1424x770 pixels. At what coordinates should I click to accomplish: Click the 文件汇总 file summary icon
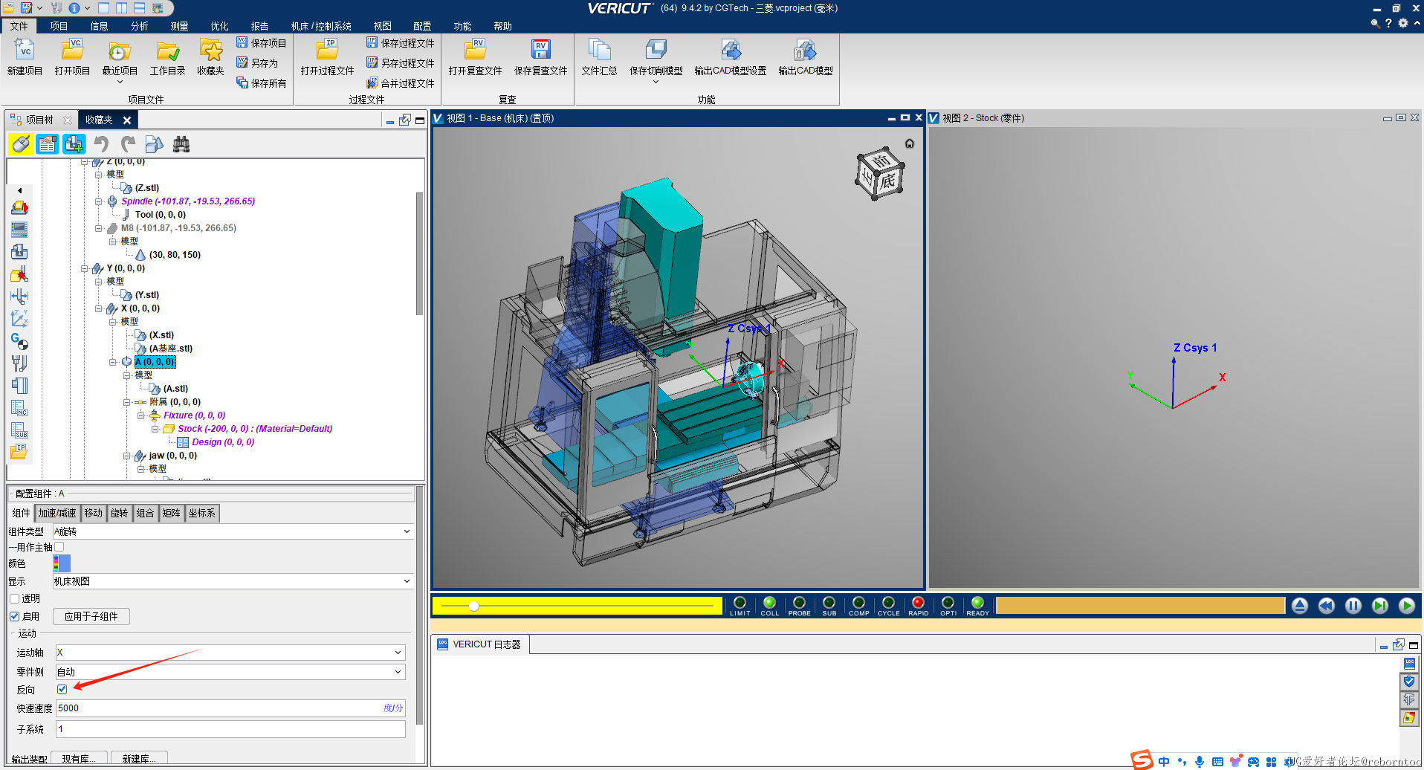[x=599, y=51]
